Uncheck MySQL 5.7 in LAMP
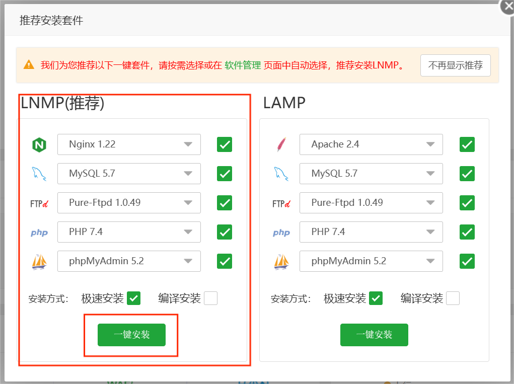The width and height of the screenshot is (514, 384). (467, 174)
